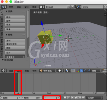Switch to the 创建 shelf tab

tap(2, 20)
